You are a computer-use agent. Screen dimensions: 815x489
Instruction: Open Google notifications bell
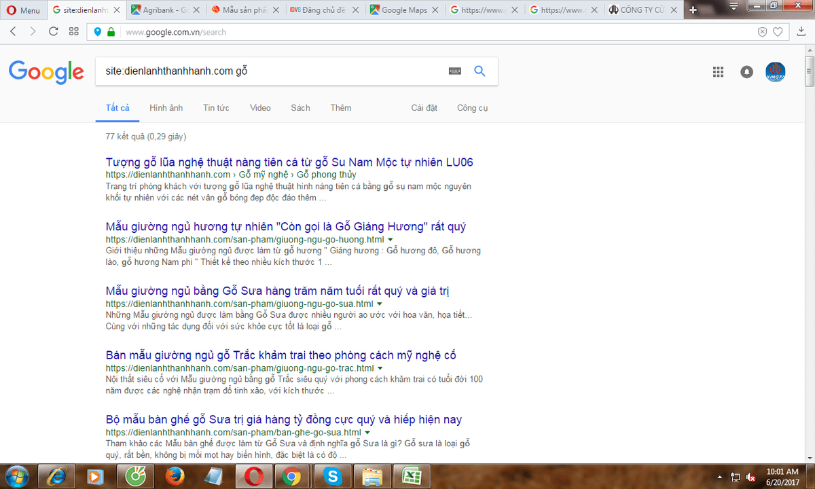747,72
